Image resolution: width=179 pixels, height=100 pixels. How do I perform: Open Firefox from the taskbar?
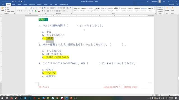[x=11, y=98]
